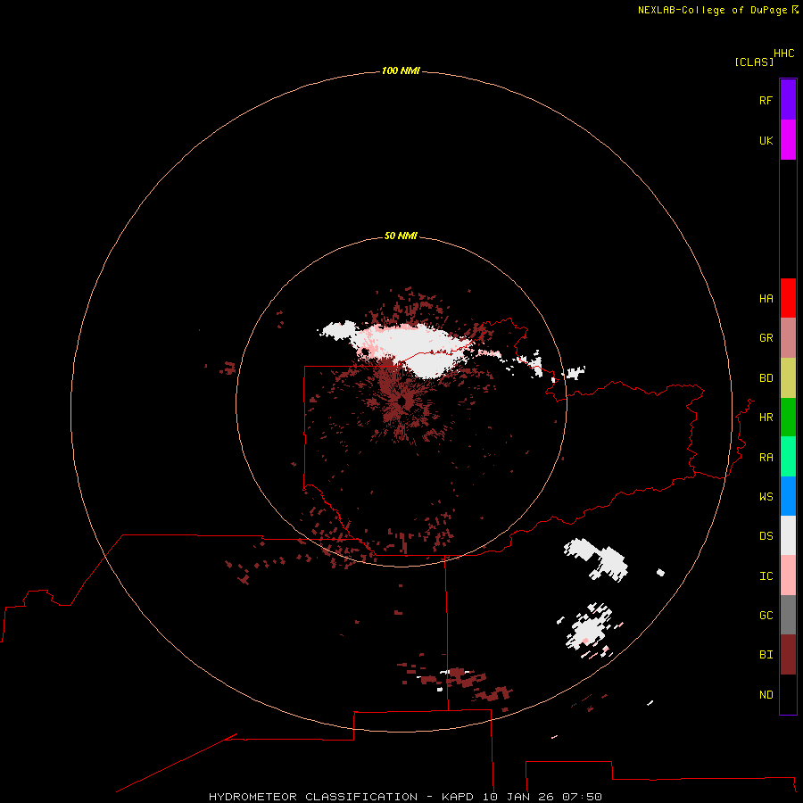Click the RA light green legend swatch

788,457
